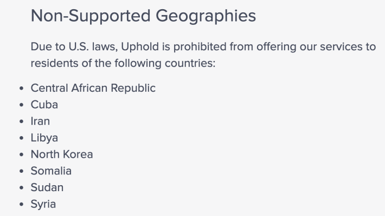Click the bullet beside Central African Republic
385x216 pixels.
pos(22,89)
